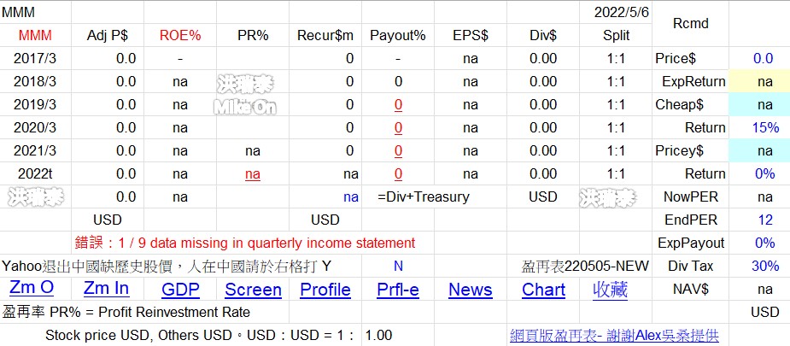Click the light blue Cheap$ value cell
Screen dimensions: 790x346
[764, 105]
